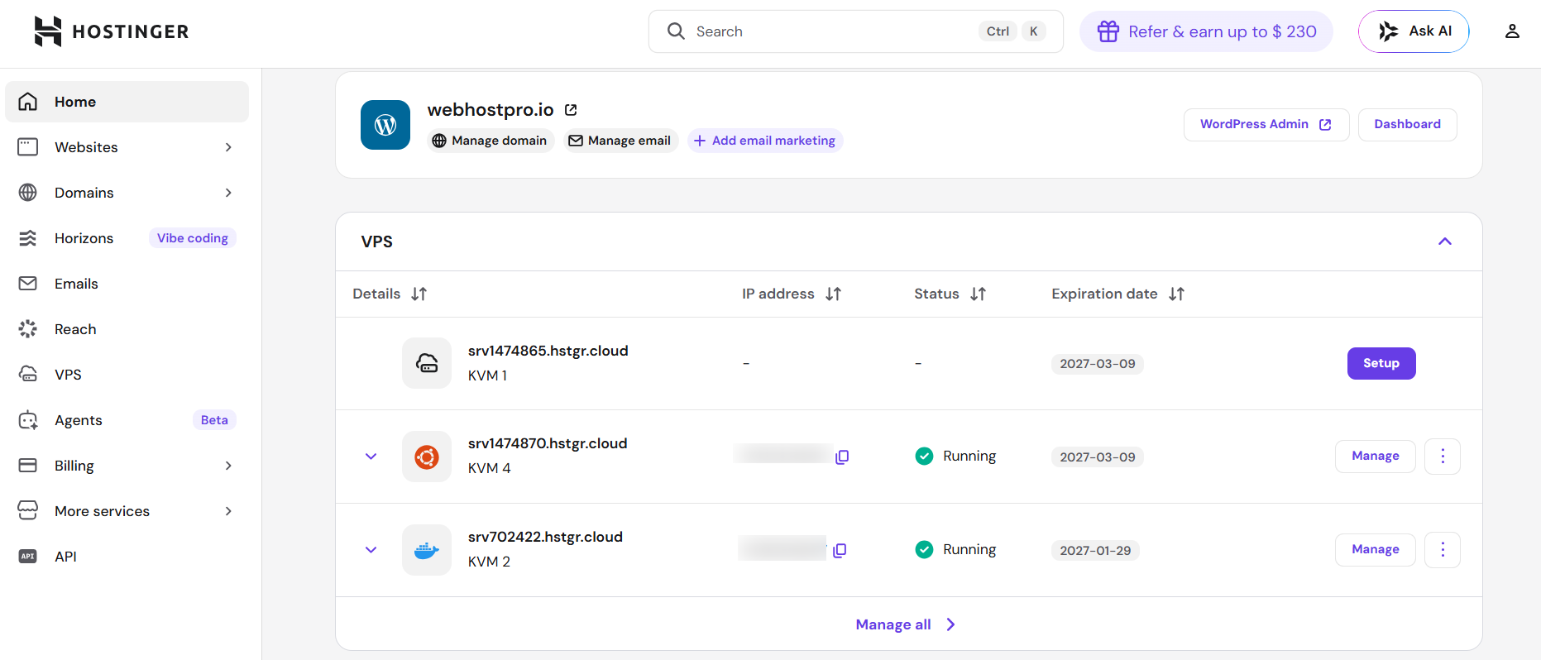This screenshot has height=660, width=1541.
Task: Click the VPS cloud sidebar icon
Action: tap(28, 375)
